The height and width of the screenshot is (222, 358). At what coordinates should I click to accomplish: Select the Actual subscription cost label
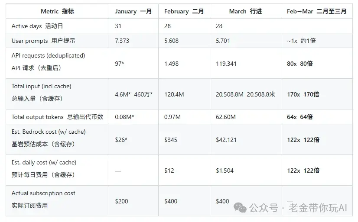tap(43, 193)
